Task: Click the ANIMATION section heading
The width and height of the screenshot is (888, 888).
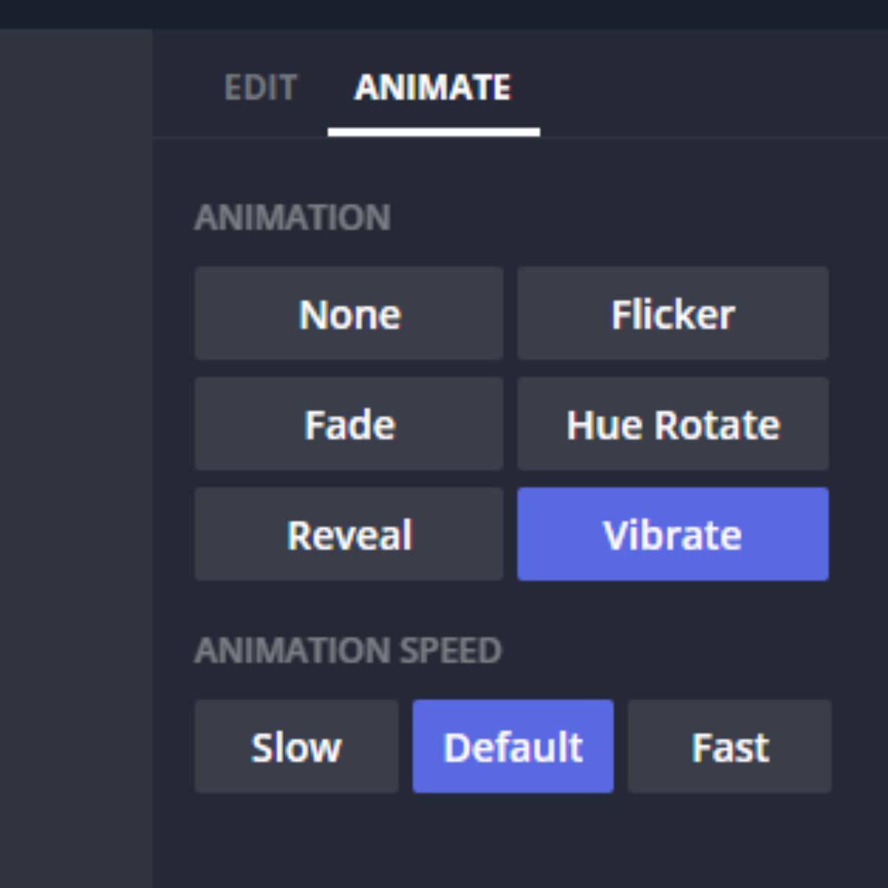Action: point(292,217)
